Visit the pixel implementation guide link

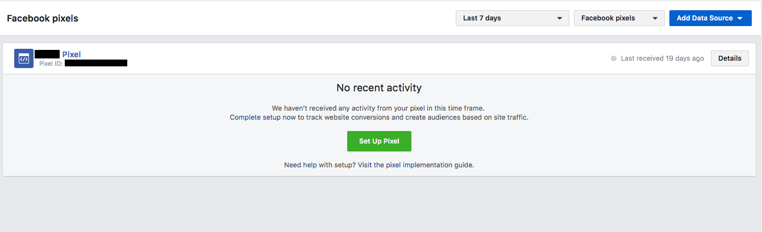click(415, 165)
